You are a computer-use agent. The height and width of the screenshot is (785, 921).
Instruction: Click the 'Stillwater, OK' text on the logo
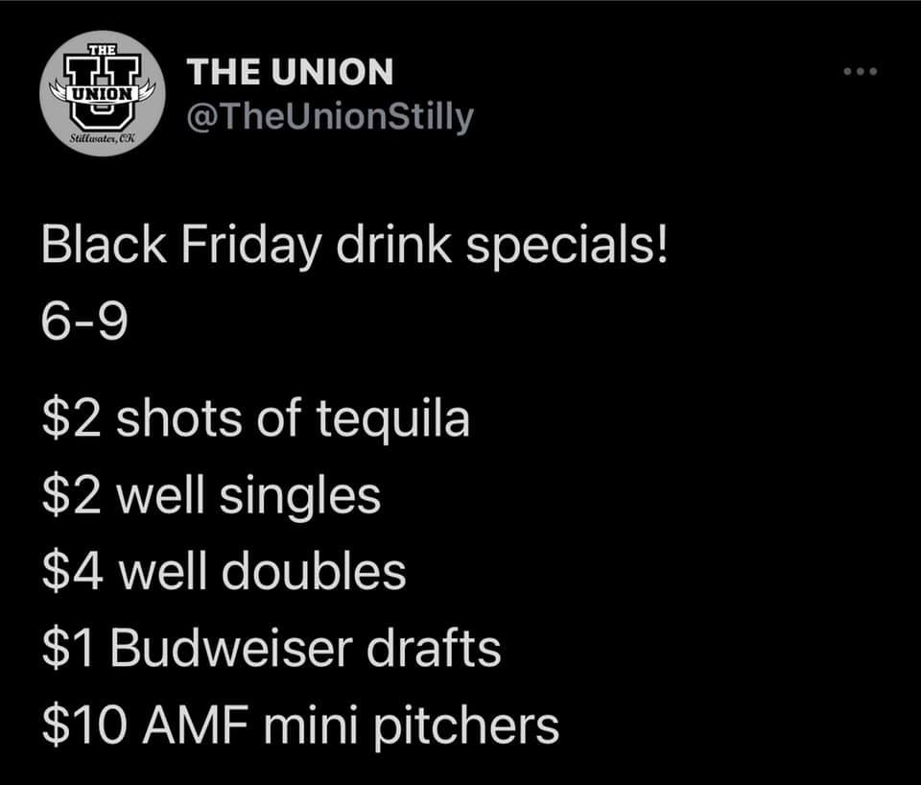[102, 139]
